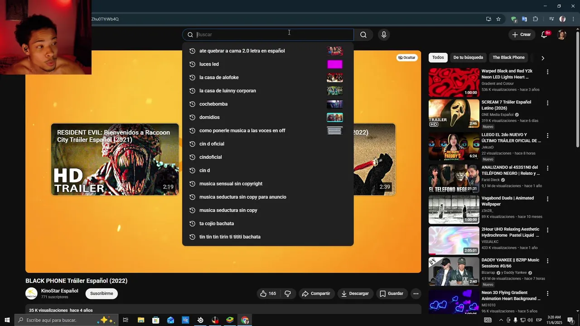This screenshot has width=580, height=326.
Task: Select suggestion 'domidios'
Action: [268, 117]
